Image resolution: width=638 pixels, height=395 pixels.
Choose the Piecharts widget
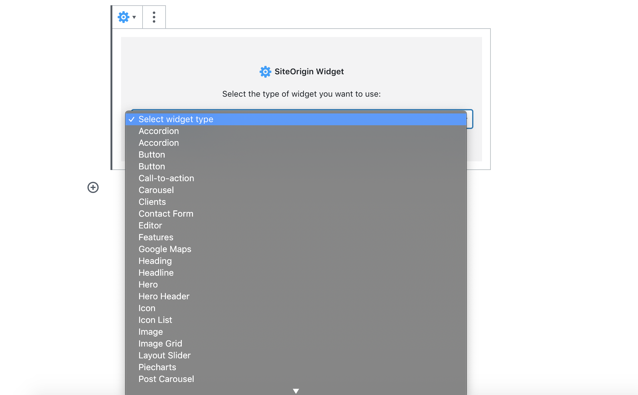[157, 367]
